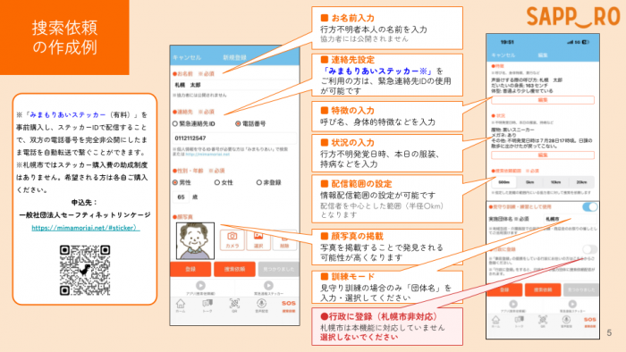
Task: Tap orange 登録 button on 編集 screen
Action: [504, 289]
